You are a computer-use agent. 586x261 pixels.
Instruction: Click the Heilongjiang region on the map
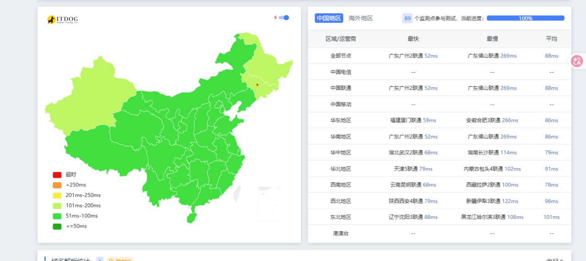point(270,64)
